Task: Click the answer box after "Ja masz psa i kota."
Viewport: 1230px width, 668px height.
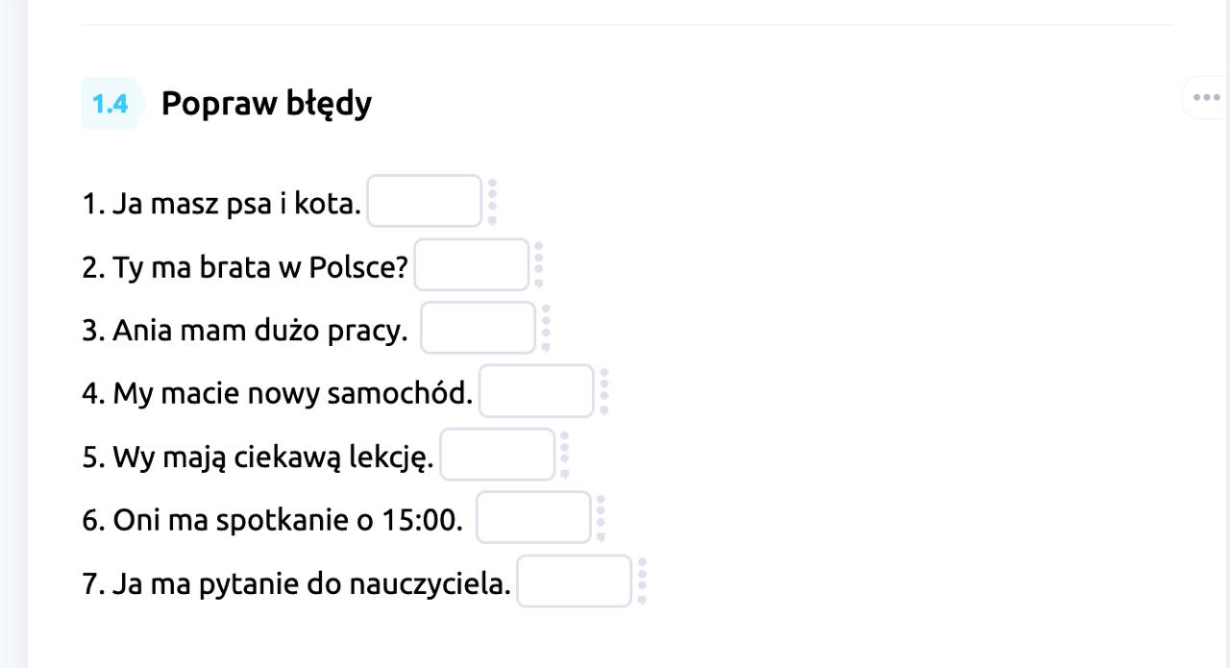Action: (x=424, y=201)
